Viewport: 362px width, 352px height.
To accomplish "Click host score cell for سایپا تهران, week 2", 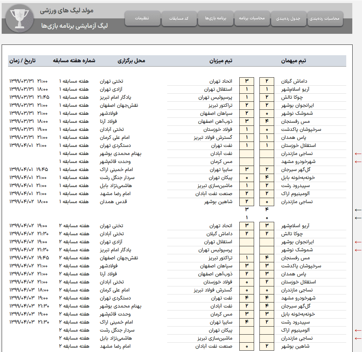I will pos(247,322).
